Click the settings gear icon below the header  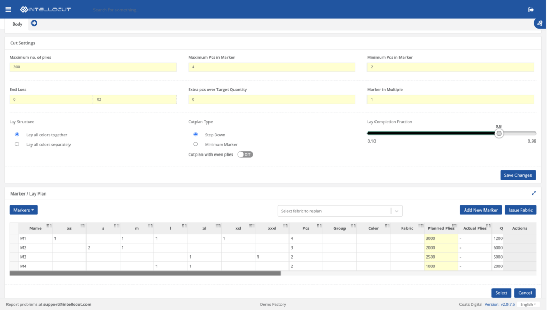click(x=539, y=24)
